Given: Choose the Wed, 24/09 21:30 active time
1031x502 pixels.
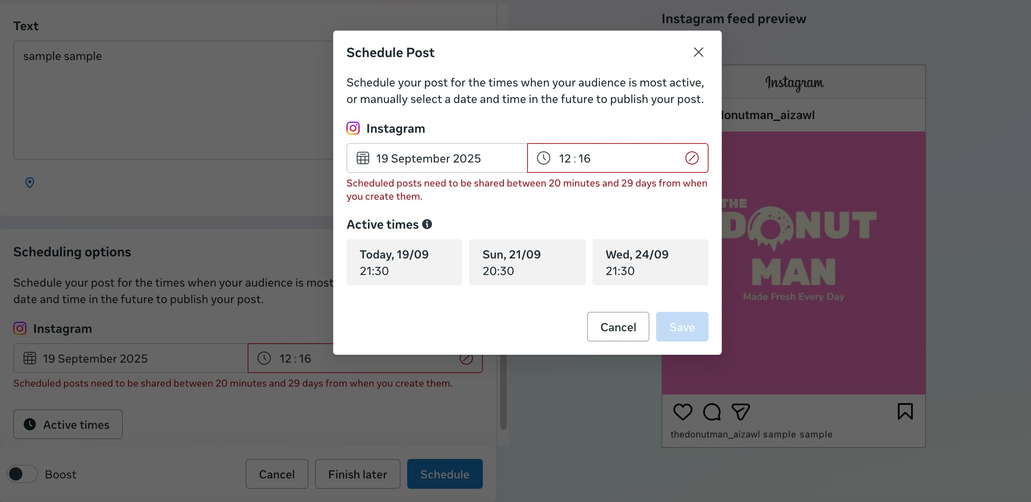Looking at the screenshot, I should click(650, 262).
